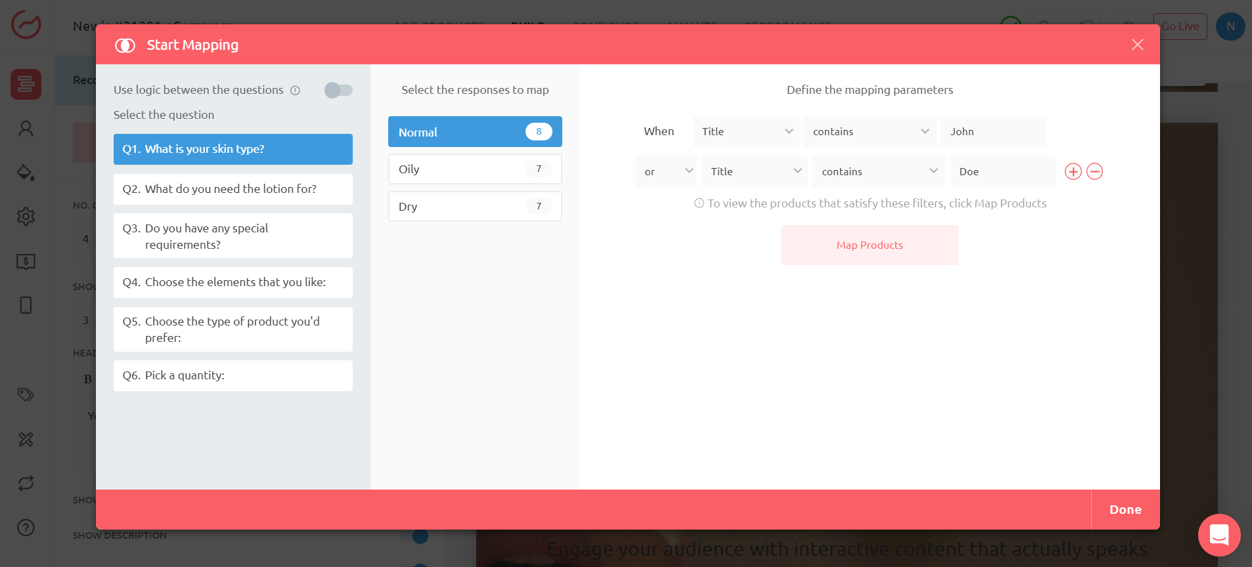Select Q6 Pick a quantity question

233,375
